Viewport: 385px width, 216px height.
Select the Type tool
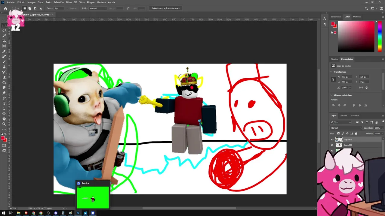pos(4,103)
